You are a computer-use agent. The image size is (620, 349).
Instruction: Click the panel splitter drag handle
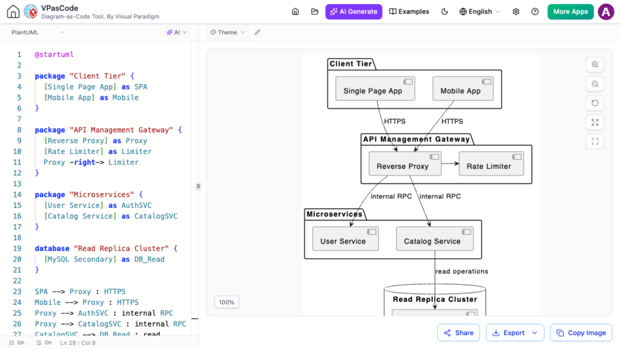click(199, 186)
